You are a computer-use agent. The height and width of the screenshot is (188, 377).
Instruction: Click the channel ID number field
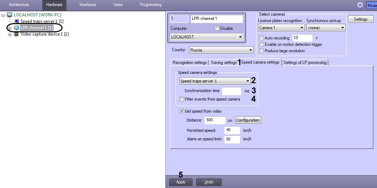(x=179, y=19)
